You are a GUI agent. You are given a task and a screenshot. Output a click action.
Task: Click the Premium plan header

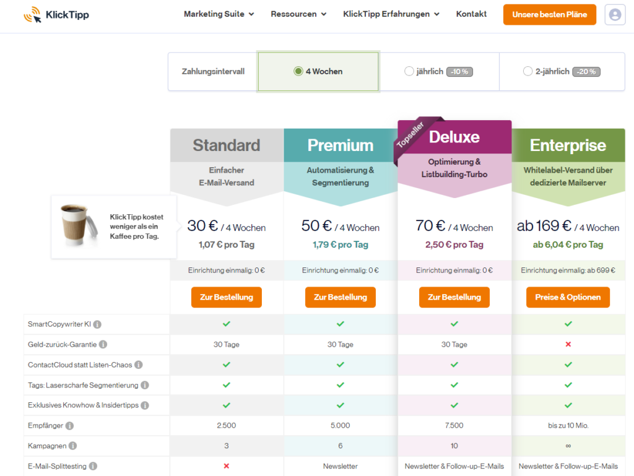(341, 145)
